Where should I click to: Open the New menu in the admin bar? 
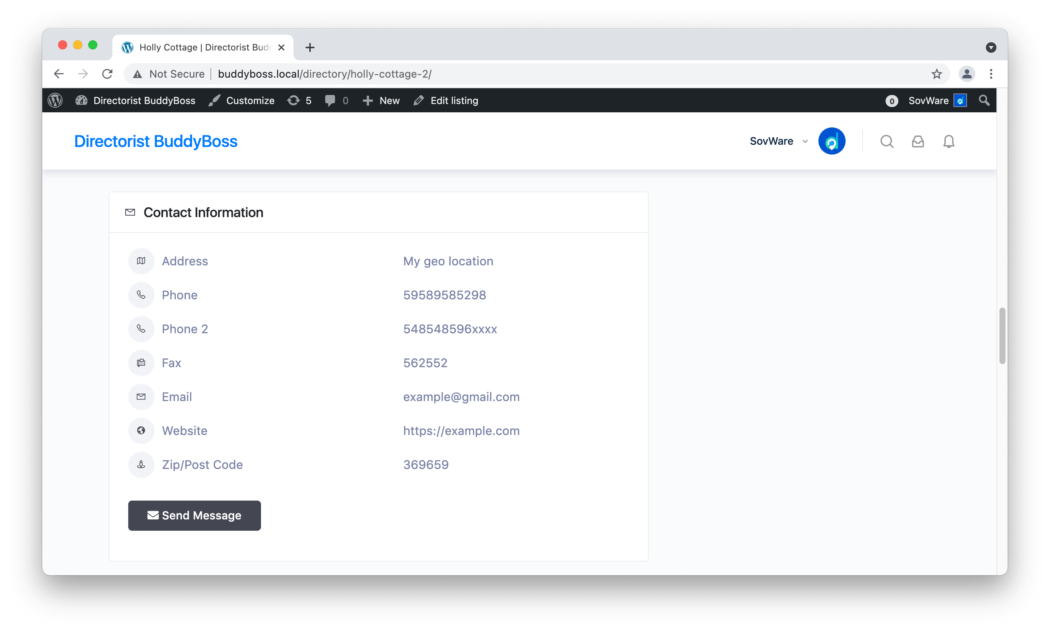pyautogui.click(x=381, y=100)
